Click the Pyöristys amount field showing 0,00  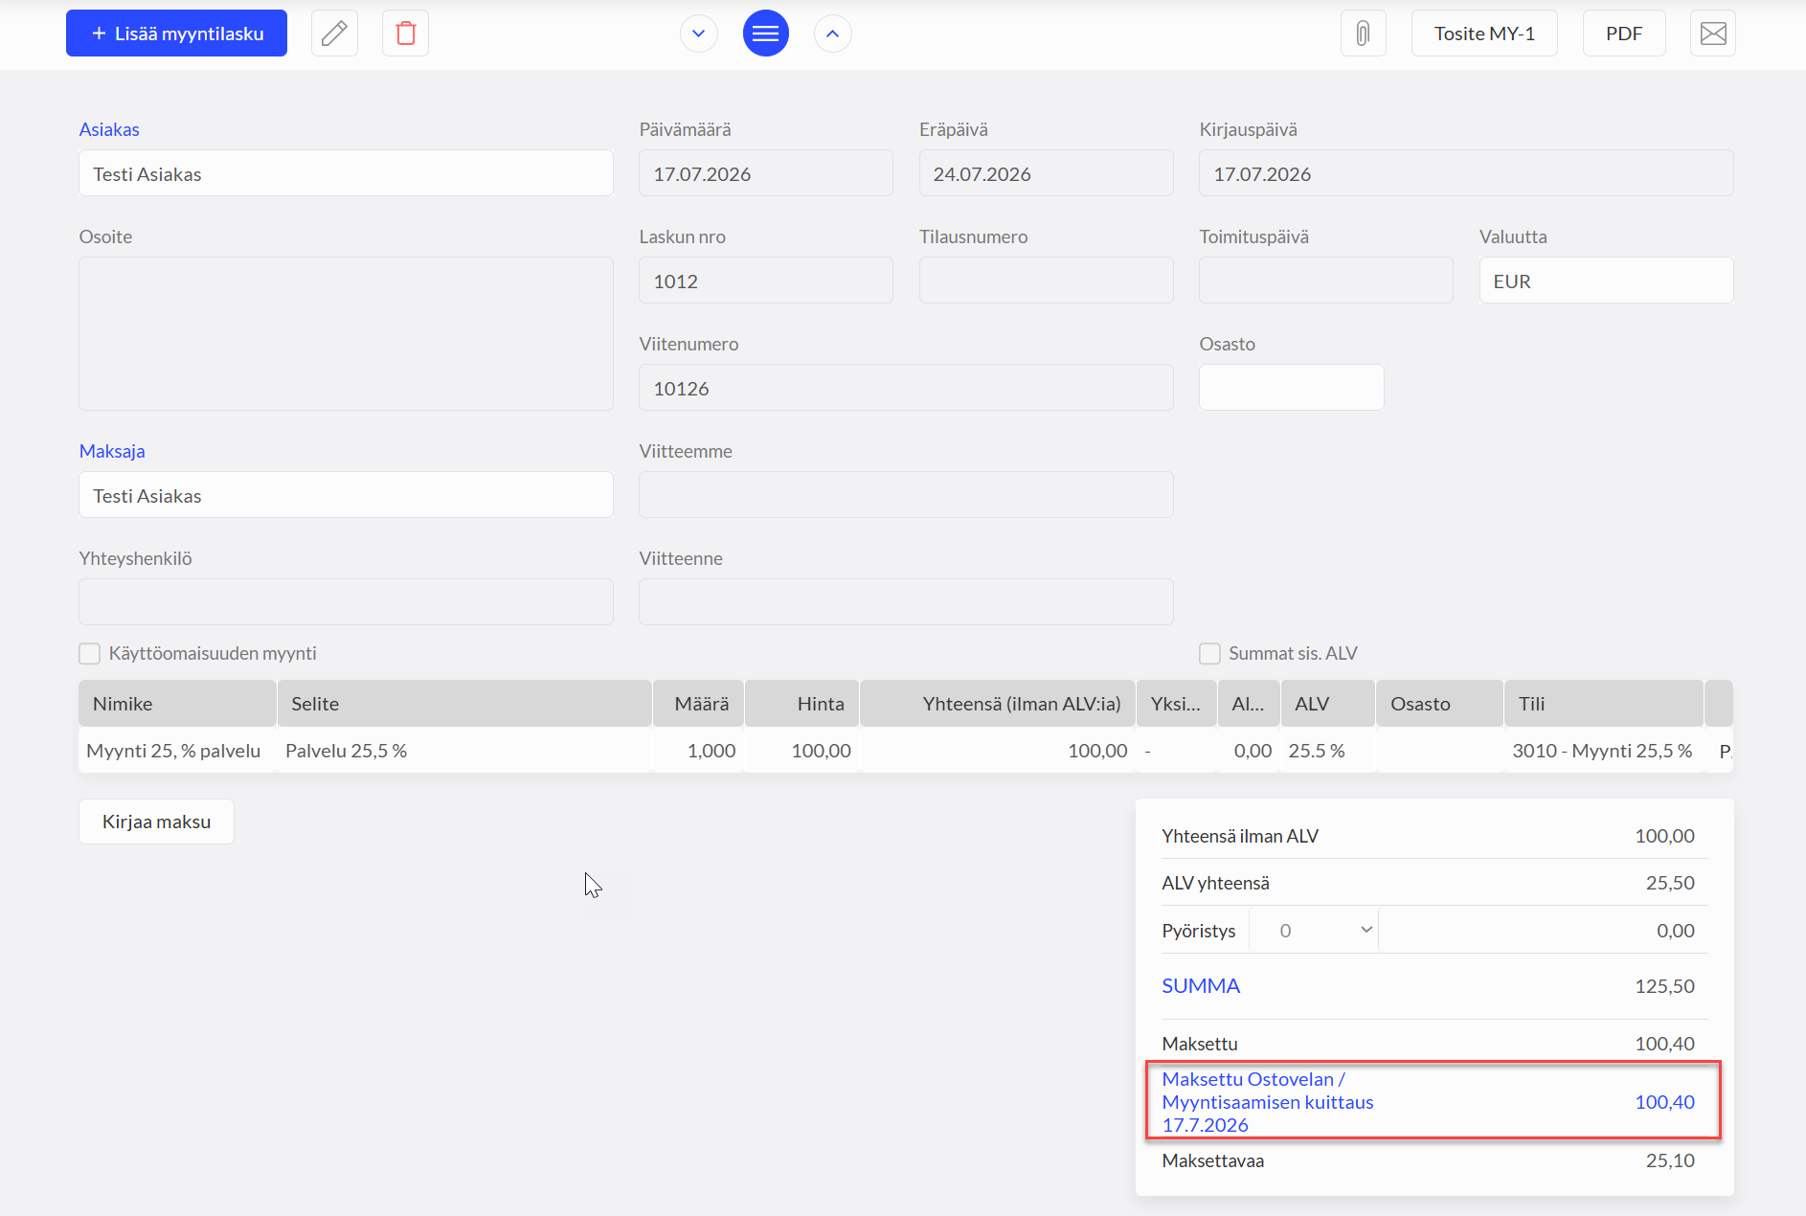click(x=1543, y=931)
